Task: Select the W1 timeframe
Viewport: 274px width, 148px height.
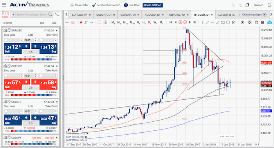Action: click(x=155, y=22)
